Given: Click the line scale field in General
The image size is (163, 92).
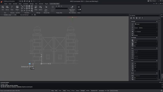Looking at the screenshot, I should [x=146, y=30].
